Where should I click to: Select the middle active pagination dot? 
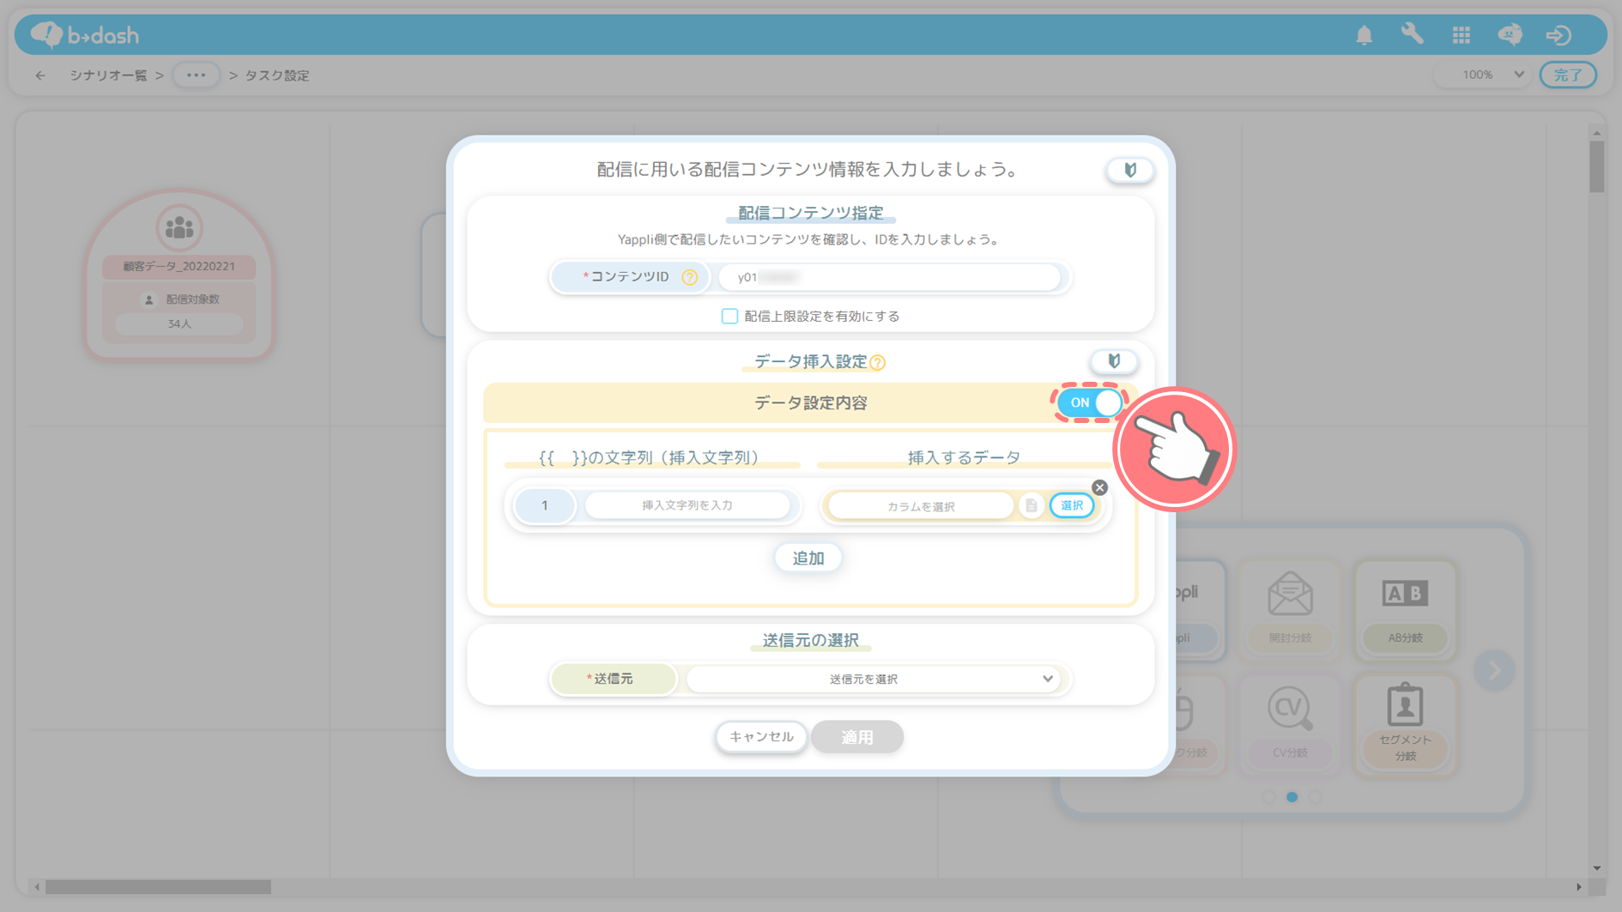[x=1292, y=797]
